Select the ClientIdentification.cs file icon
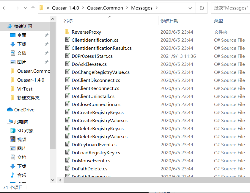Viewport: 250px width, 193px height. [x=67, y=40]
